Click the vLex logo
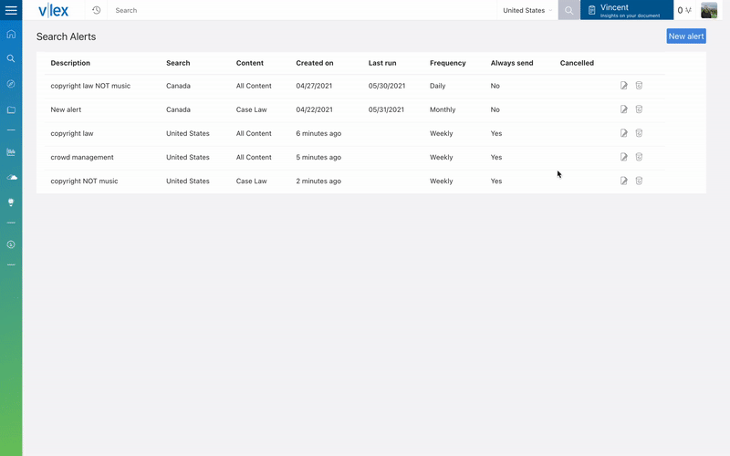The image size is (730, 456). point(54,10)
